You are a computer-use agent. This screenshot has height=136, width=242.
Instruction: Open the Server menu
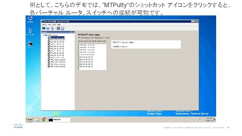tap(44, 25)
